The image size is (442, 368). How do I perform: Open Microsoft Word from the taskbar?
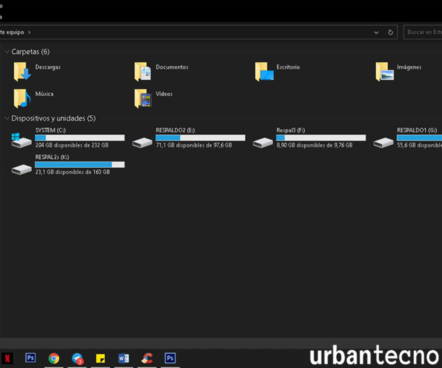pos(123,357)
